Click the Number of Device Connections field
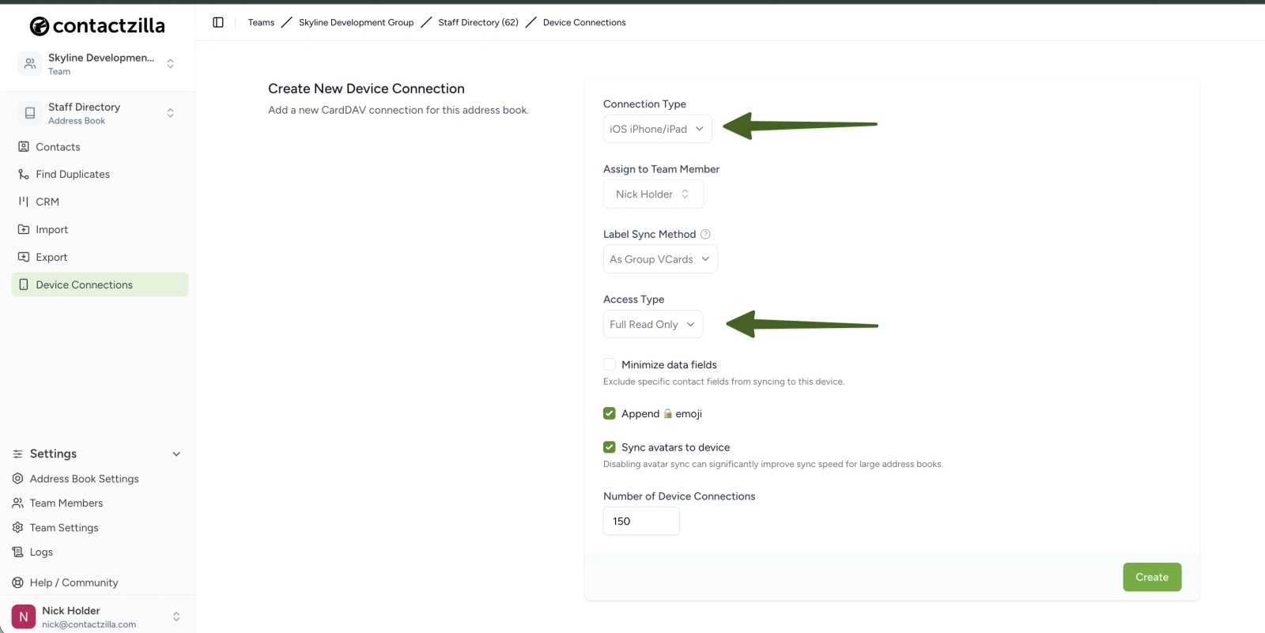The height and width of the screenshot is (633, 1265). (641, 522)
